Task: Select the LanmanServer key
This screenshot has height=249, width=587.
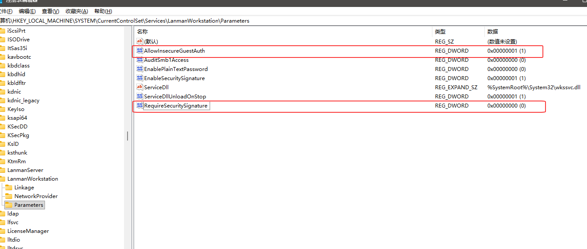Action: point(25,170)
